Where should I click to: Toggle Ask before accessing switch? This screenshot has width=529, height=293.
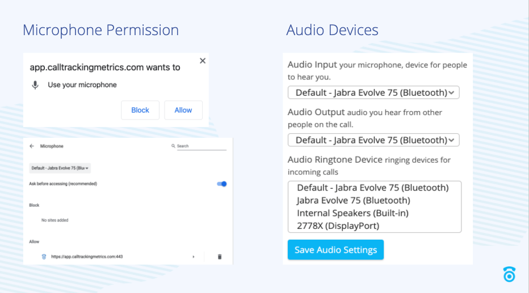tap(222, 184)
